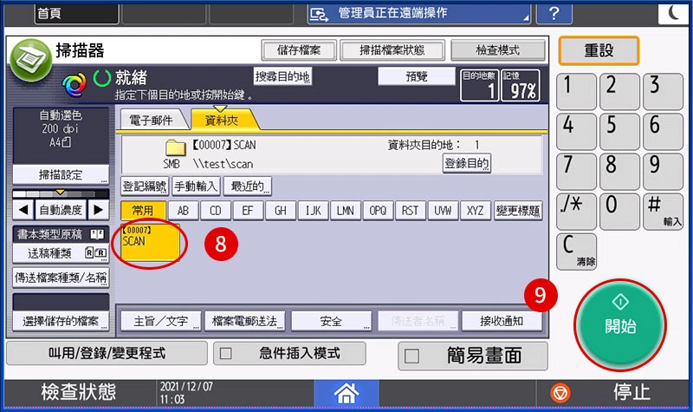Show LMN destinations tab
Viewport: 693px width, 412px height.
coord(345,211)
